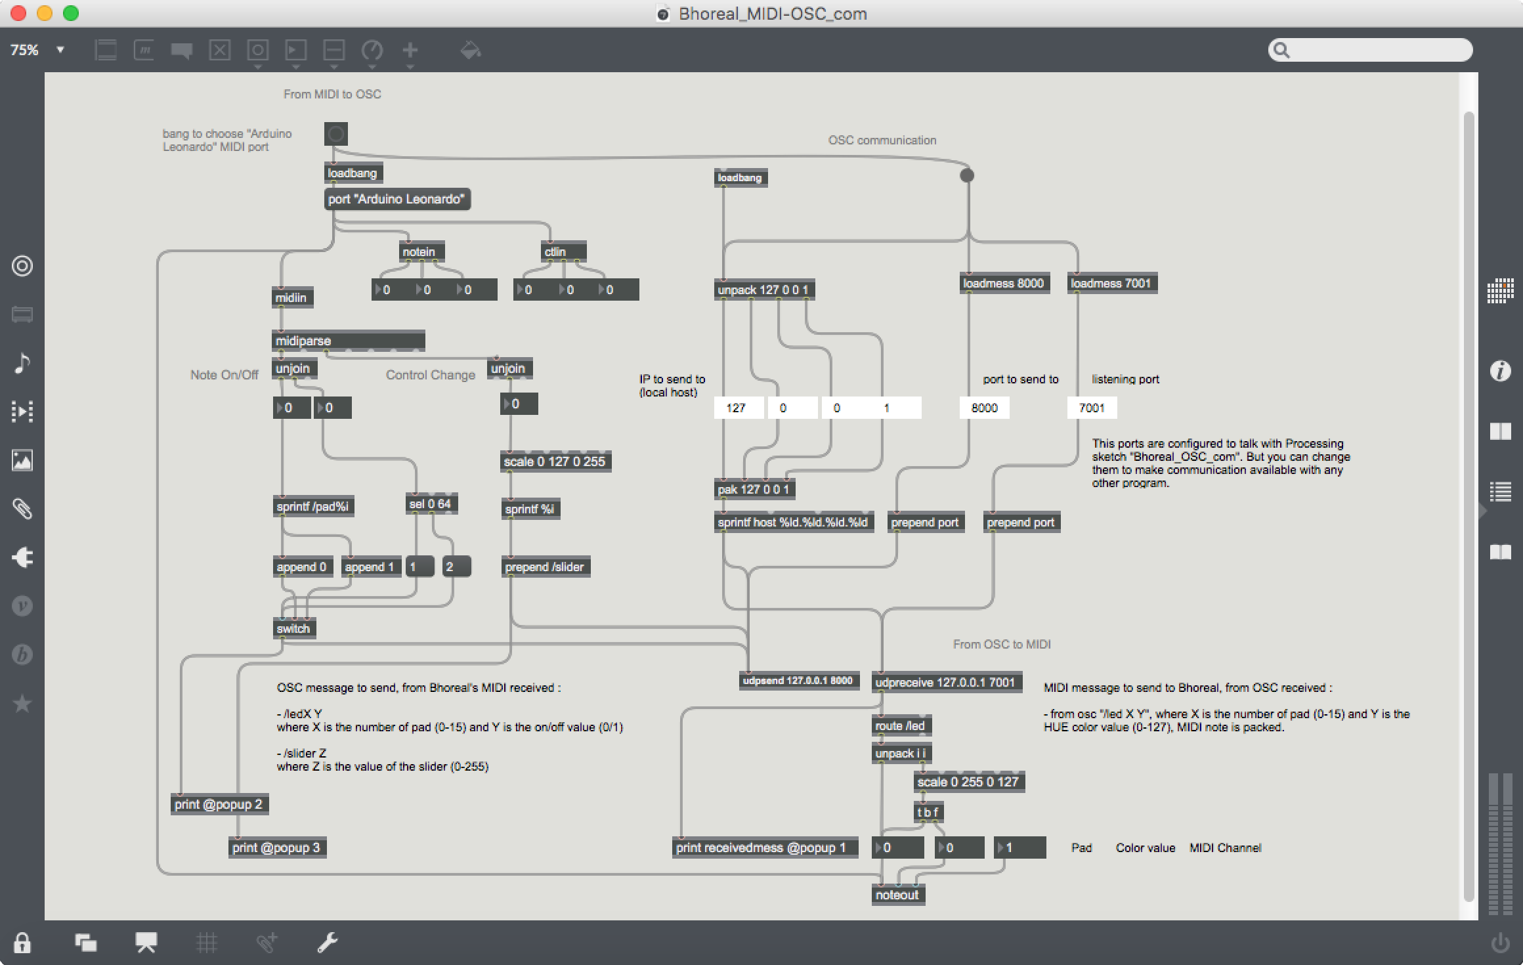
Task: Open the Inspector info icon on right
Action: (x=1500, y=371)
